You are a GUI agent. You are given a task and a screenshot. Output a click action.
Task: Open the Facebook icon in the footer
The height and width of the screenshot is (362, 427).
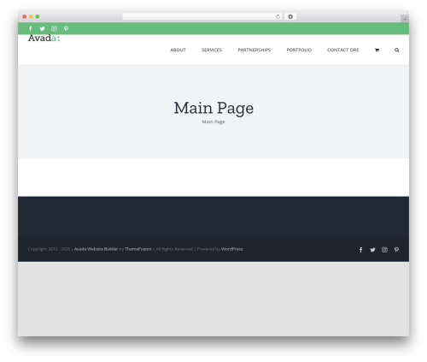[360, 250]
